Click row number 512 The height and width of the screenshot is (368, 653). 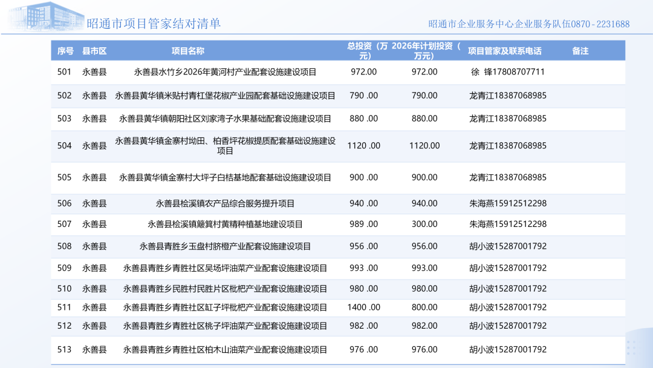pyautogui.click(x=64, y=326)
